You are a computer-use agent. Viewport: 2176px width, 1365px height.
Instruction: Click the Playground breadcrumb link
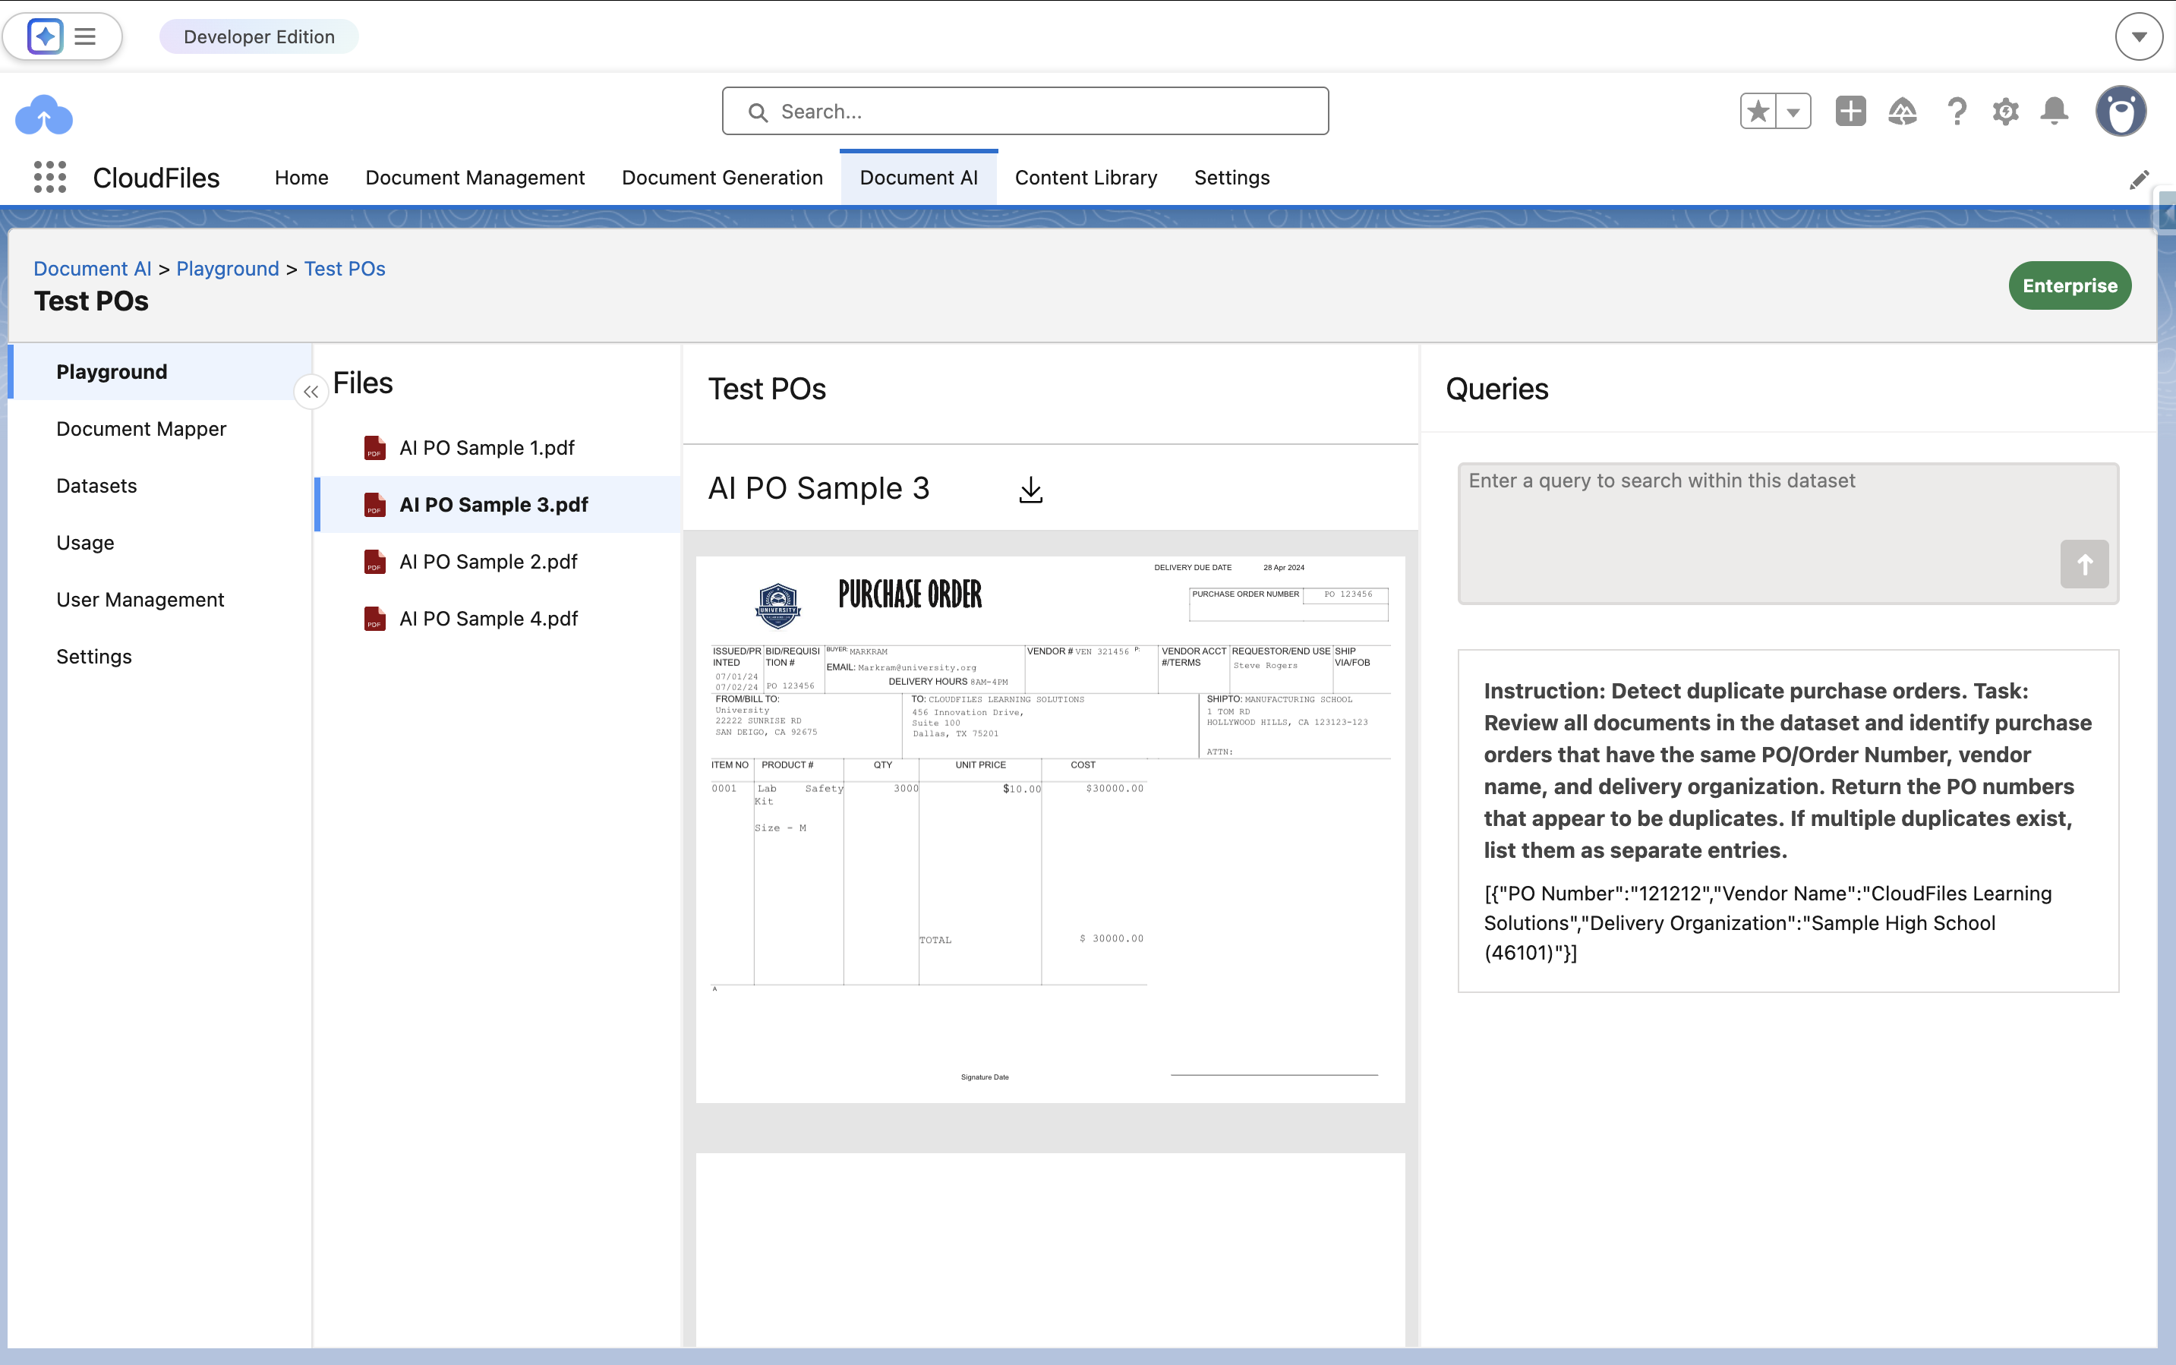click(x=228, y=269)
